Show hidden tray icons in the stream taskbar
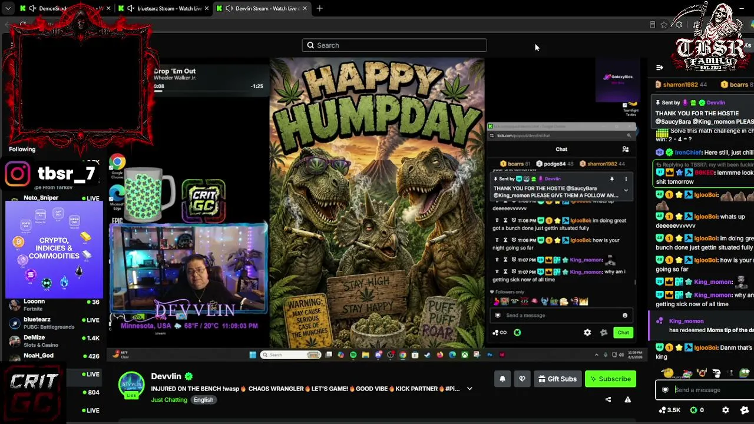The image size is (754, 424). coord(596,355)
